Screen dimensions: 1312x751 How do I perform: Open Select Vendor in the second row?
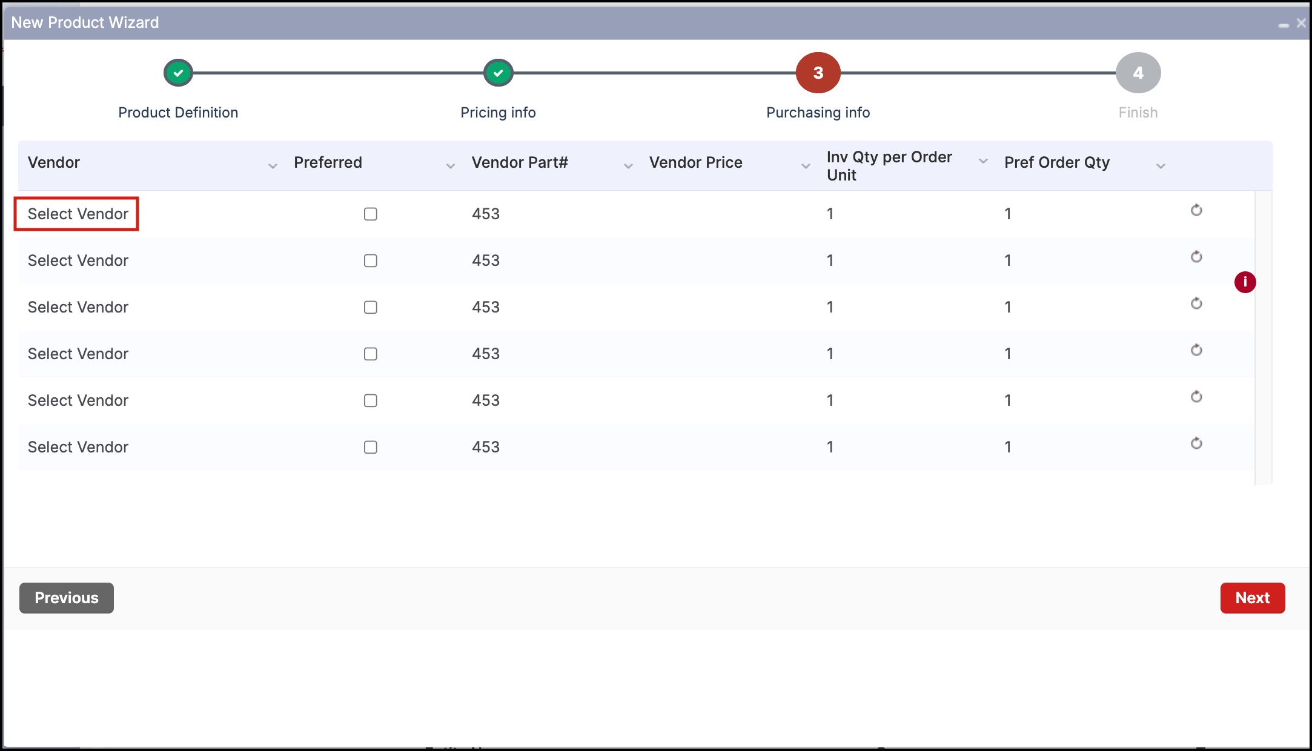click(x=78, y=260)
